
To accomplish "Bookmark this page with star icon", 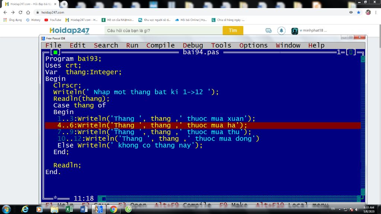I will click(x=359, y=12).
